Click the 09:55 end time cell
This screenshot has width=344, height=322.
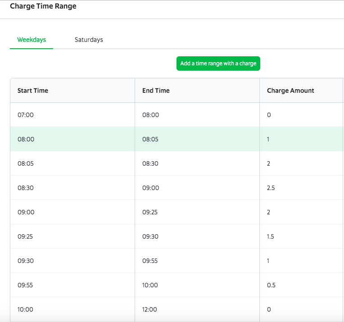150,261
